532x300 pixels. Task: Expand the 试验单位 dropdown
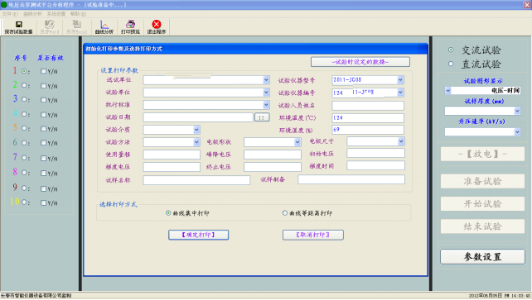click(266, 92)
